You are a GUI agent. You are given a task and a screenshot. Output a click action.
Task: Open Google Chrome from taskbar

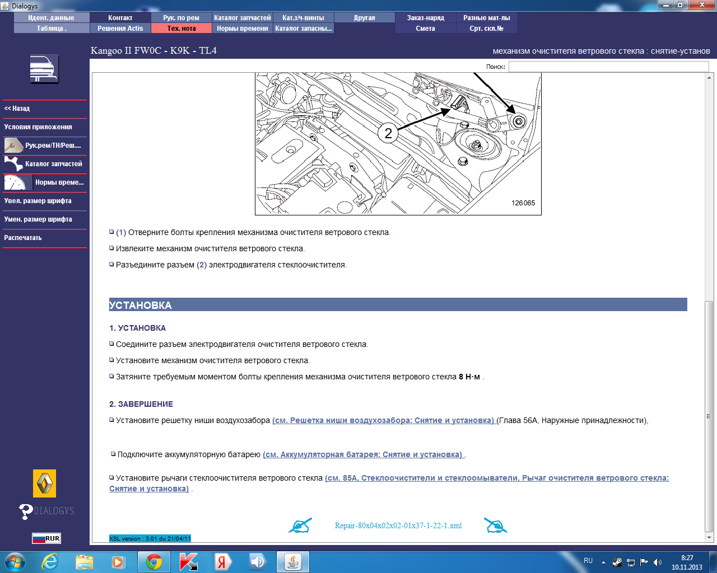[x=154, y=562]
